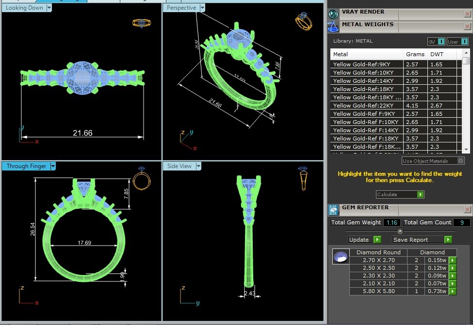The image size is (473, 325).
Task: Click the VRay Render panel icon
Action: pyautogui.click(x=333, y=14)
